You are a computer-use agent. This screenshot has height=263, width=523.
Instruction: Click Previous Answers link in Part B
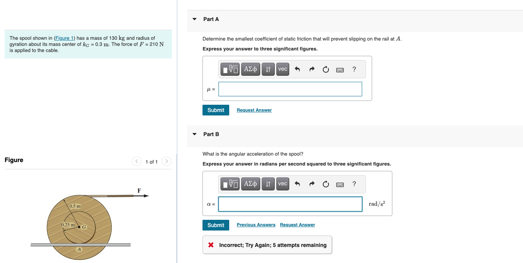coord(256,225)
